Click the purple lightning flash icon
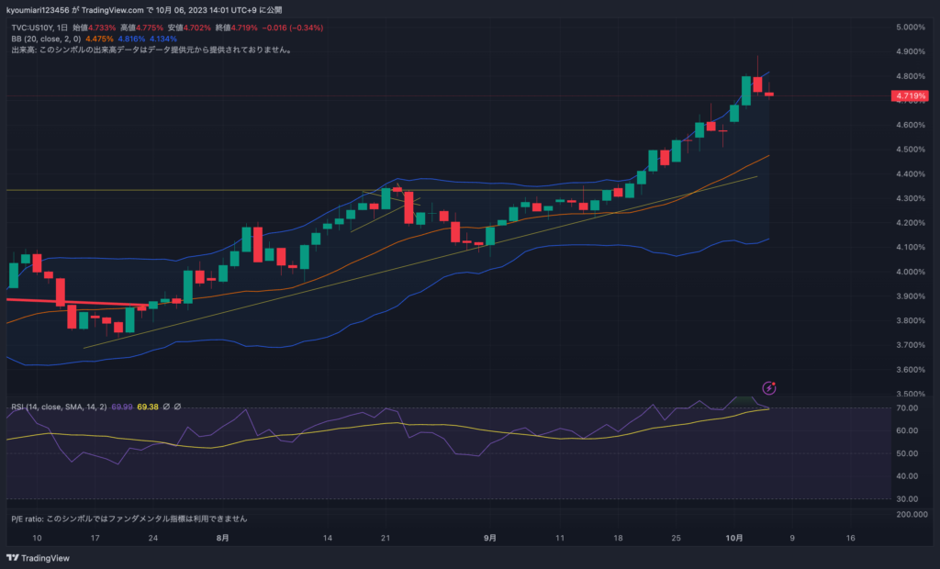Image resolution: width=940 pixels, height=569 pixels. [768, 388]
